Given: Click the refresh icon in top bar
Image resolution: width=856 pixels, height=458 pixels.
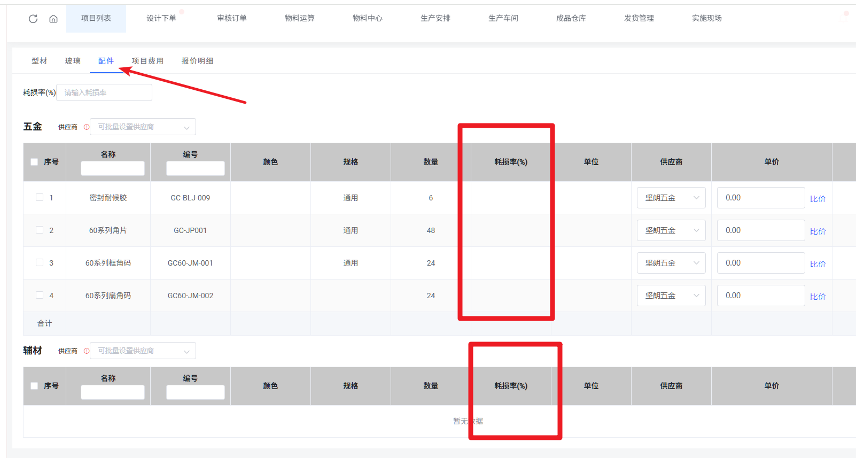Looking at the screenshot, I should (x=33, y=19).
